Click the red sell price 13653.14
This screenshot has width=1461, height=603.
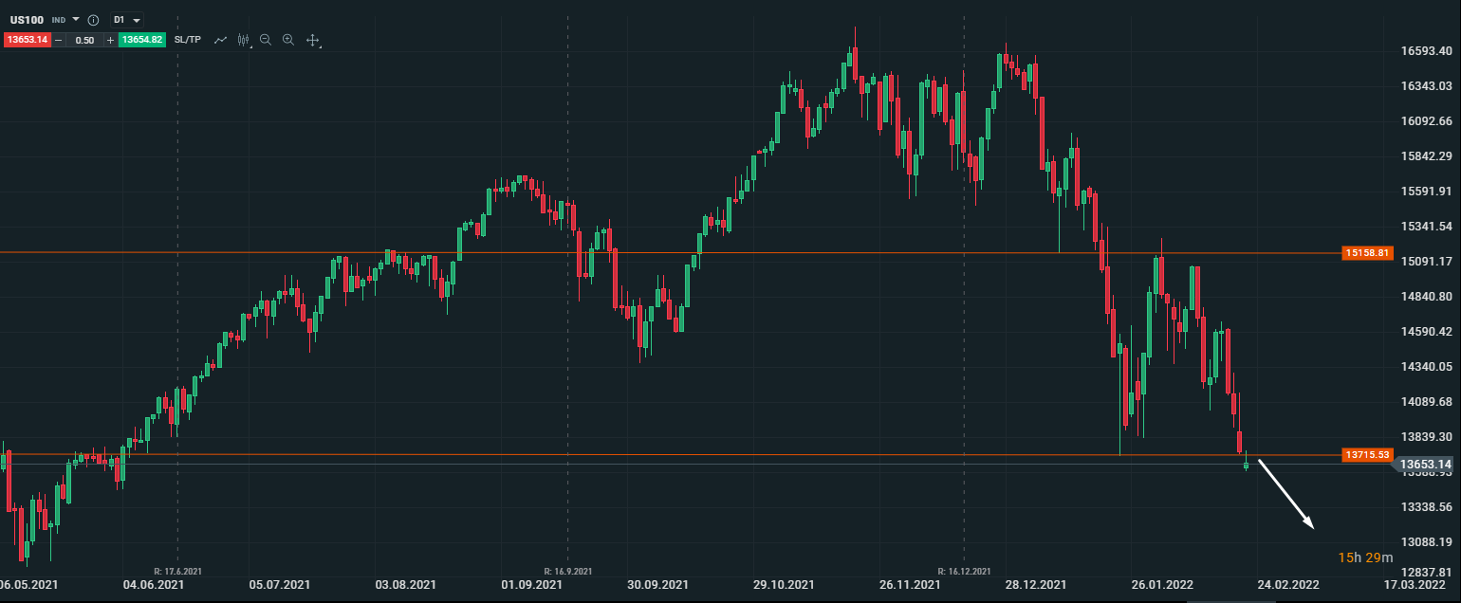pos(27,40)
